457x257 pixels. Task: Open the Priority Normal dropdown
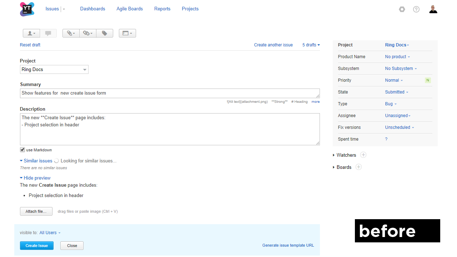point(394,80)
